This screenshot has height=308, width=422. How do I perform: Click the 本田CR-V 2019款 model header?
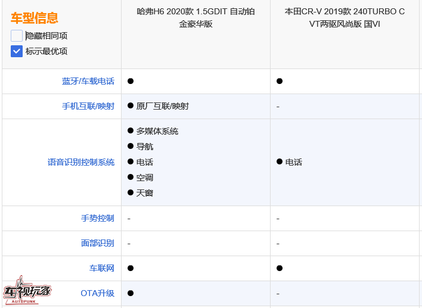[345, 18]
